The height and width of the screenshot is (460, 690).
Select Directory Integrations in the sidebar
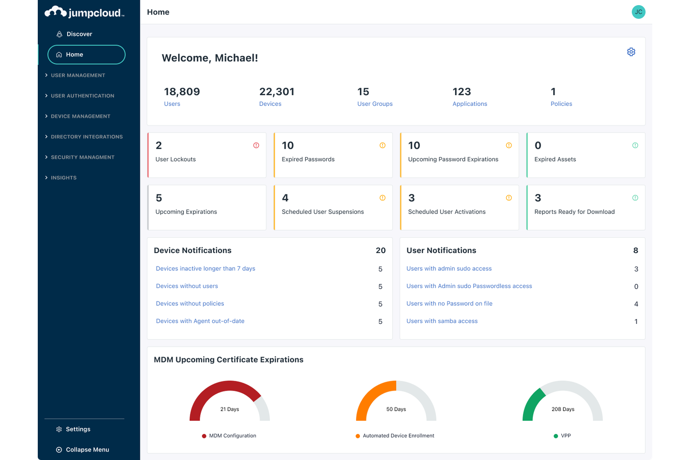coord(87,137)
